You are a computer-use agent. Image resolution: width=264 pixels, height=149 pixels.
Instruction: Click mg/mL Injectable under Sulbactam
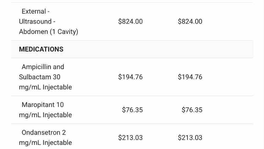(45, 87)
